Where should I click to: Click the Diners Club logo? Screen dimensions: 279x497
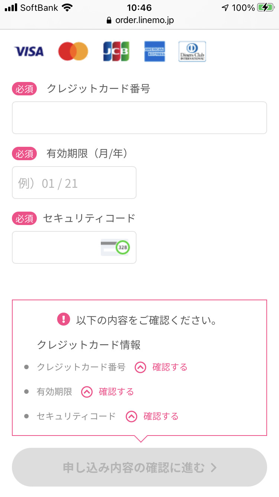[x=192, y=51]
